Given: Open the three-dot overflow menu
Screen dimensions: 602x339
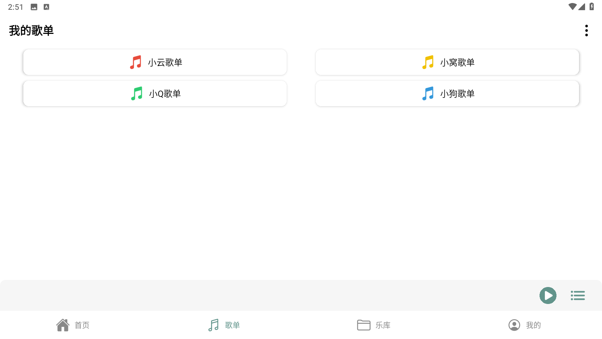Looking at the screenshot, I should 586,30.
